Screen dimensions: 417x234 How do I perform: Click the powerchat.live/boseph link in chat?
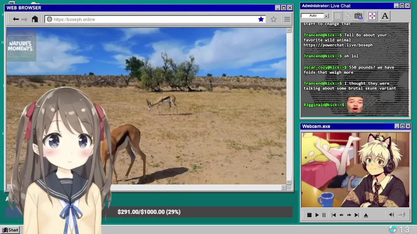[338, 45]
